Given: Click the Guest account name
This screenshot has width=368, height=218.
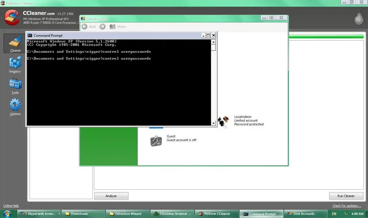Looking at the screenshot, I should click(171, 136).
